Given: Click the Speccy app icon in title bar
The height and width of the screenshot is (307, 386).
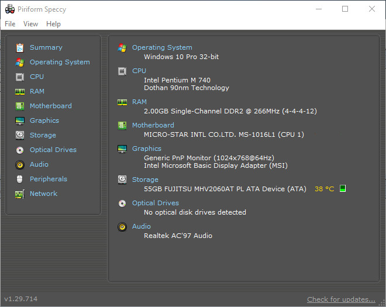Looking at the screenshot, I should pyautogui.click(x=10, y=9).
